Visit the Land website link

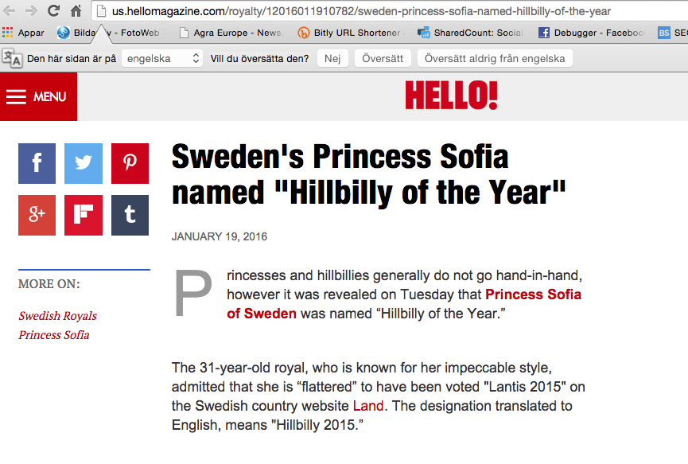pos(368,406)
